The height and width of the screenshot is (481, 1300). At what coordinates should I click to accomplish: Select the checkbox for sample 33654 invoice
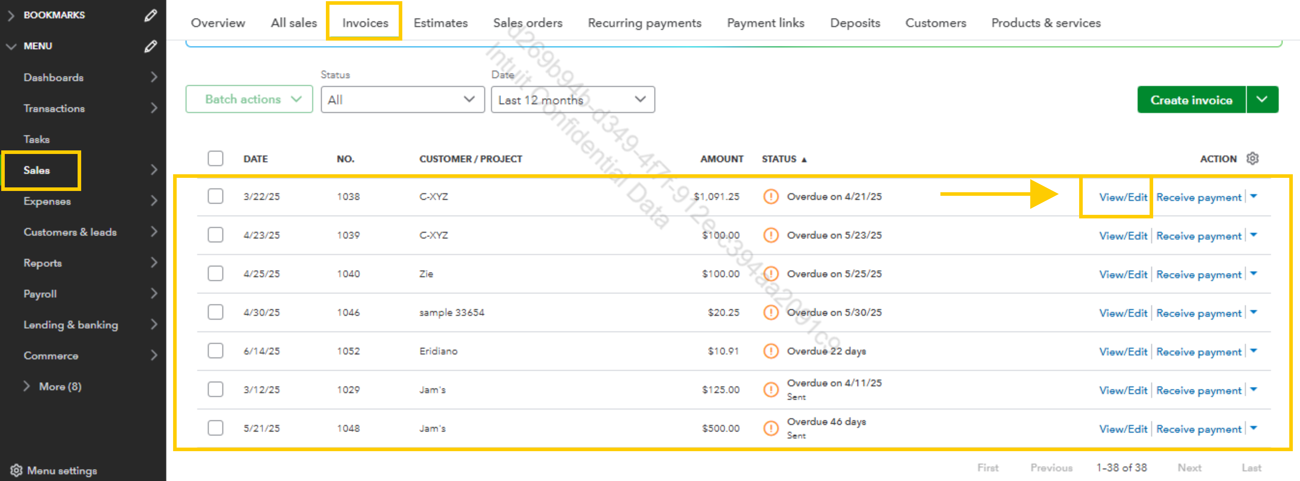pyautogui.click(x=215, y=312)
